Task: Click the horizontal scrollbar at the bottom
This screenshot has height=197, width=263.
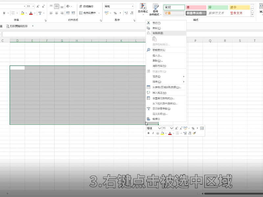Action: coord(233,194)
